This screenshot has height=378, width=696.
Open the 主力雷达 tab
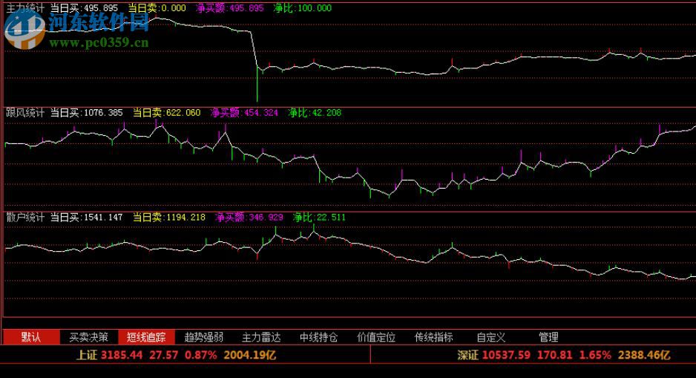[261, 337]
